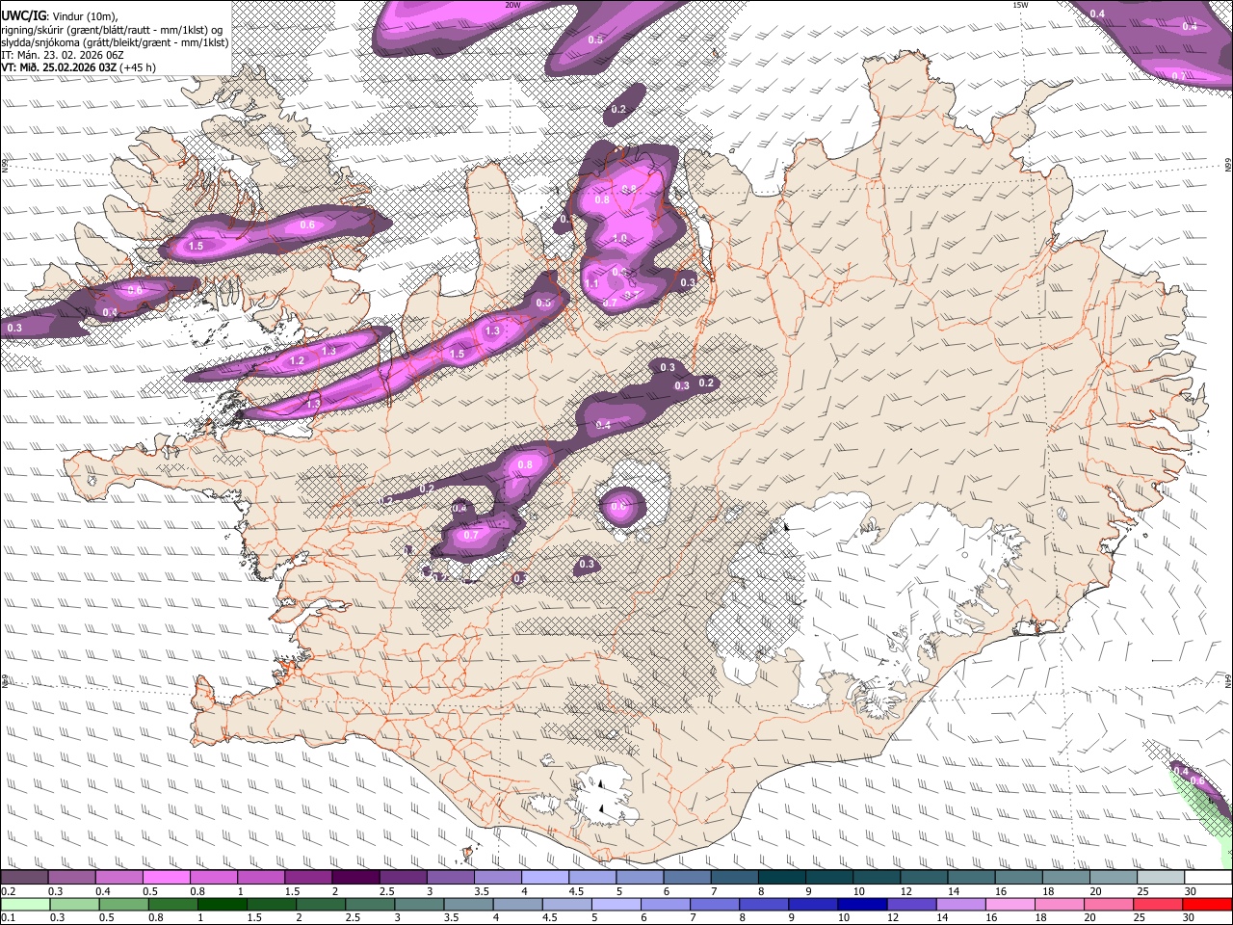The image size is (1233, 925).
Task: Click the "VT: Mið. 25.02.2026 03Z (+45 h)" line
Action: pyautogui.click(x=79, y=67)
